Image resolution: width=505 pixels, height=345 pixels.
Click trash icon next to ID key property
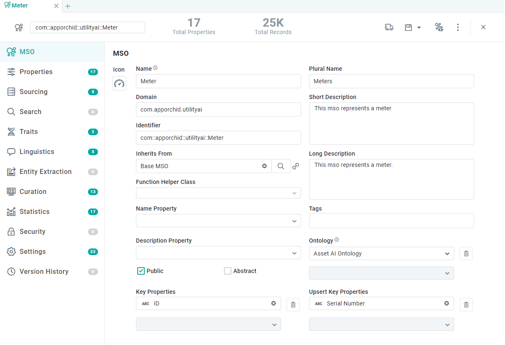[293, 305]
